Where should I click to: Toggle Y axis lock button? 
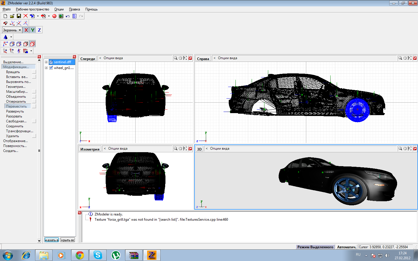(x=33, y=30)
